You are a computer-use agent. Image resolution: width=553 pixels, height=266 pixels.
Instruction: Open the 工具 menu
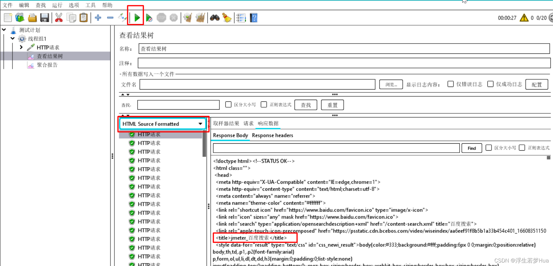click(90, 5)
